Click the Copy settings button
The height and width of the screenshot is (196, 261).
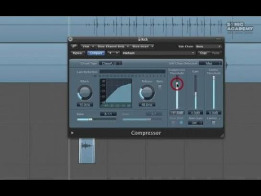[x=204, y=53]
